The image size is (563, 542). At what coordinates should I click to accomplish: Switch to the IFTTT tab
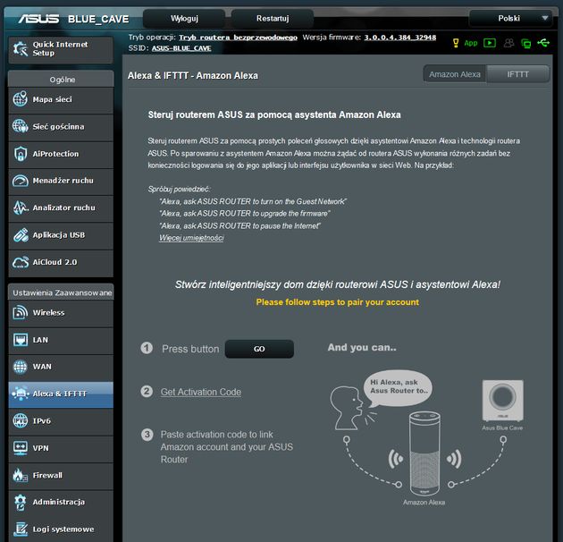[517, 74]
